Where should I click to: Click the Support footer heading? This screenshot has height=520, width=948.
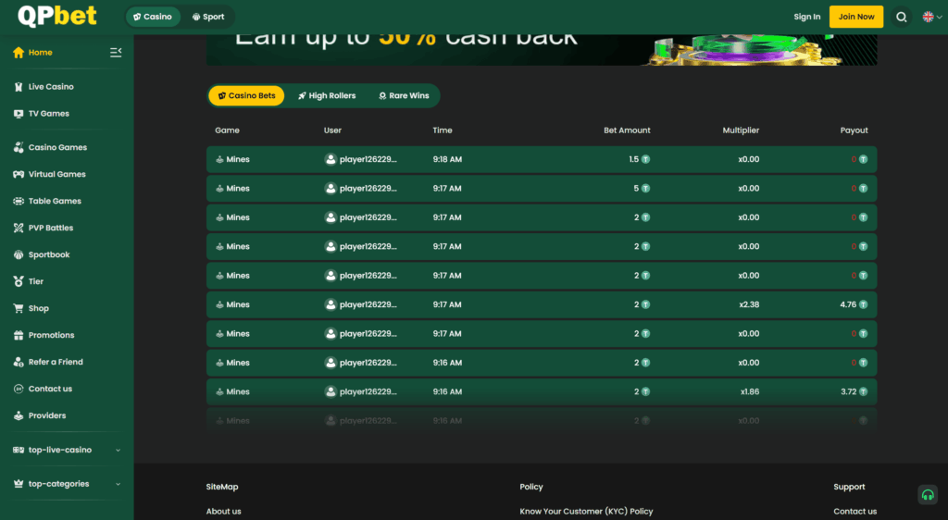click(x=850, y=487)
